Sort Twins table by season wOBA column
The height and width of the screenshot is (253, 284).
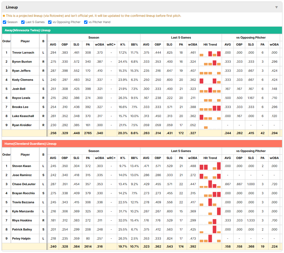pyautogui.click(x=99, y=45)
